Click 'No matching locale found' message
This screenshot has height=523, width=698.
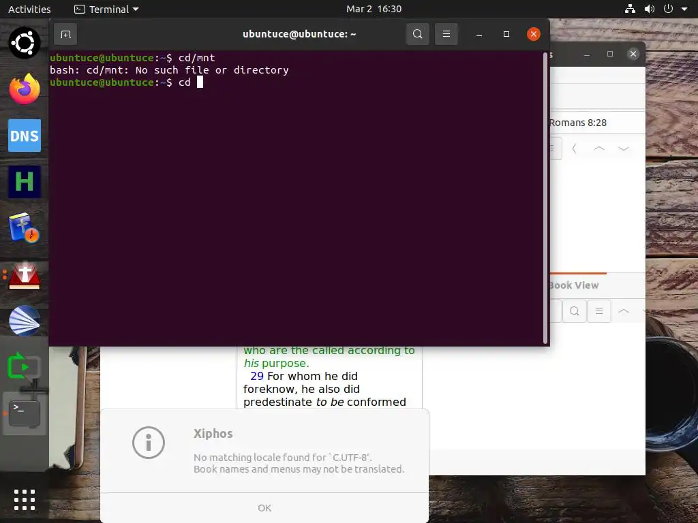click(283, 457)
